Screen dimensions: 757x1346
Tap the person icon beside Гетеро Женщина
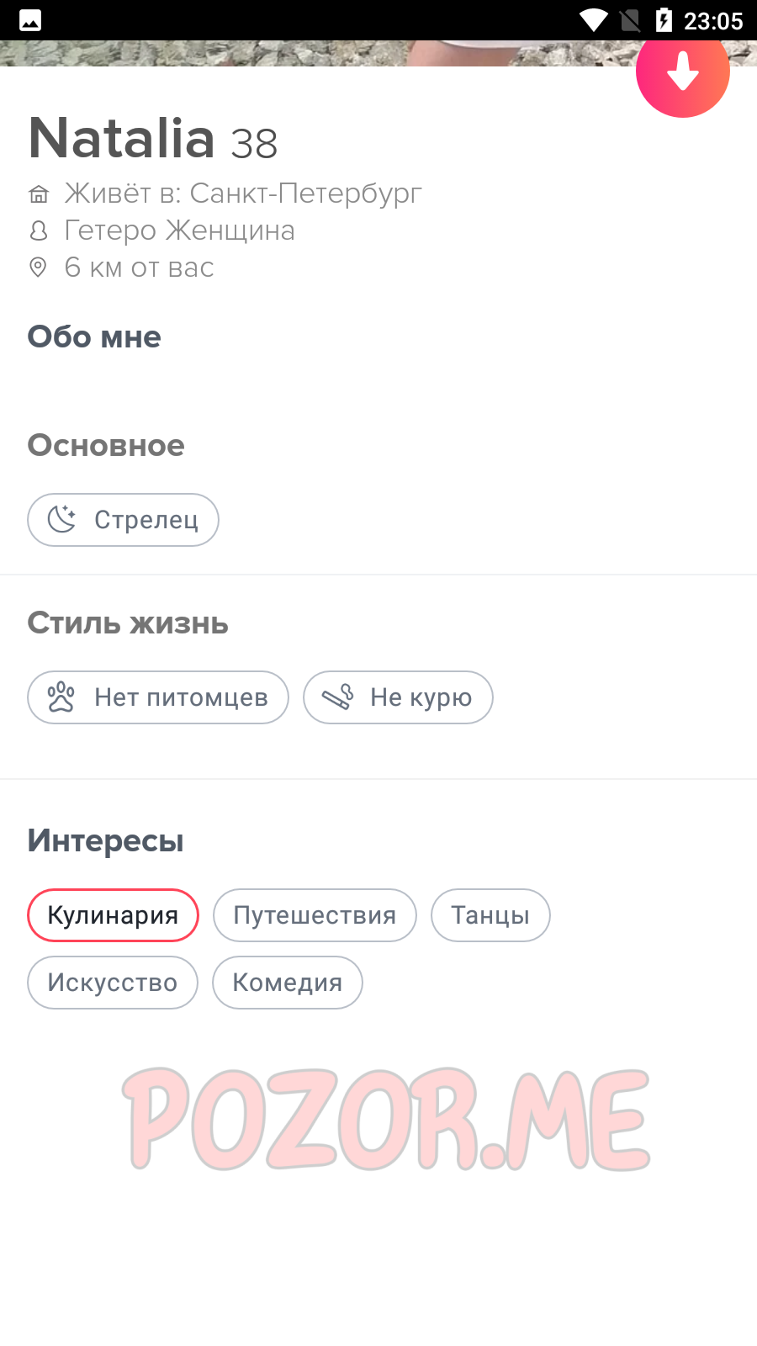[x=39, y=231]
